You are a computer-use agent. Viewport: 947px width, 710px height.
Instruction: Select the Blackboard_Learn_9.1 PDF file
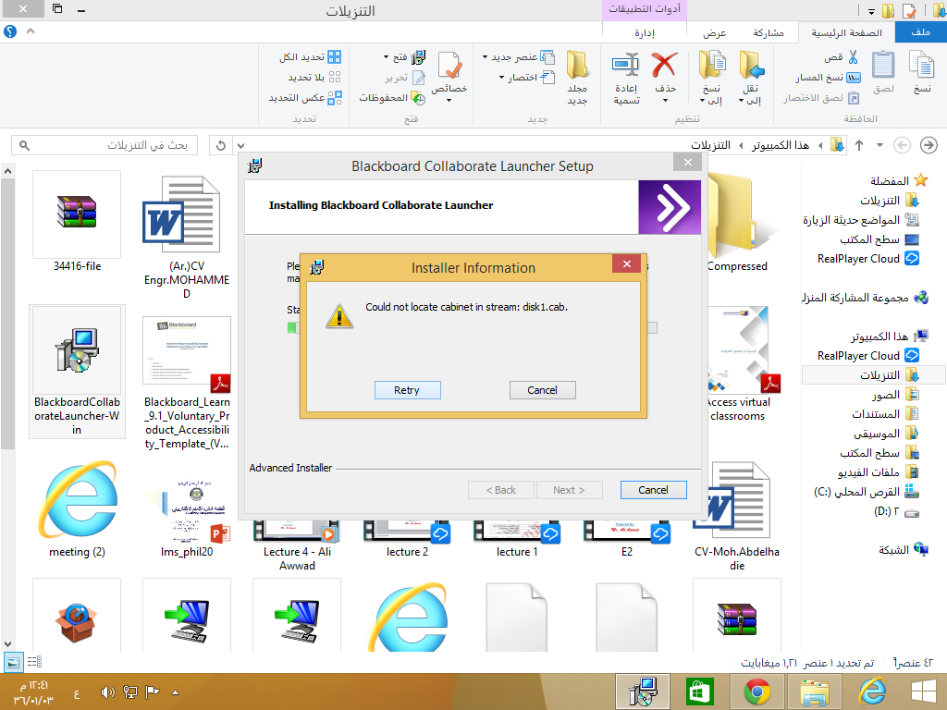click(x=187, y=383)
